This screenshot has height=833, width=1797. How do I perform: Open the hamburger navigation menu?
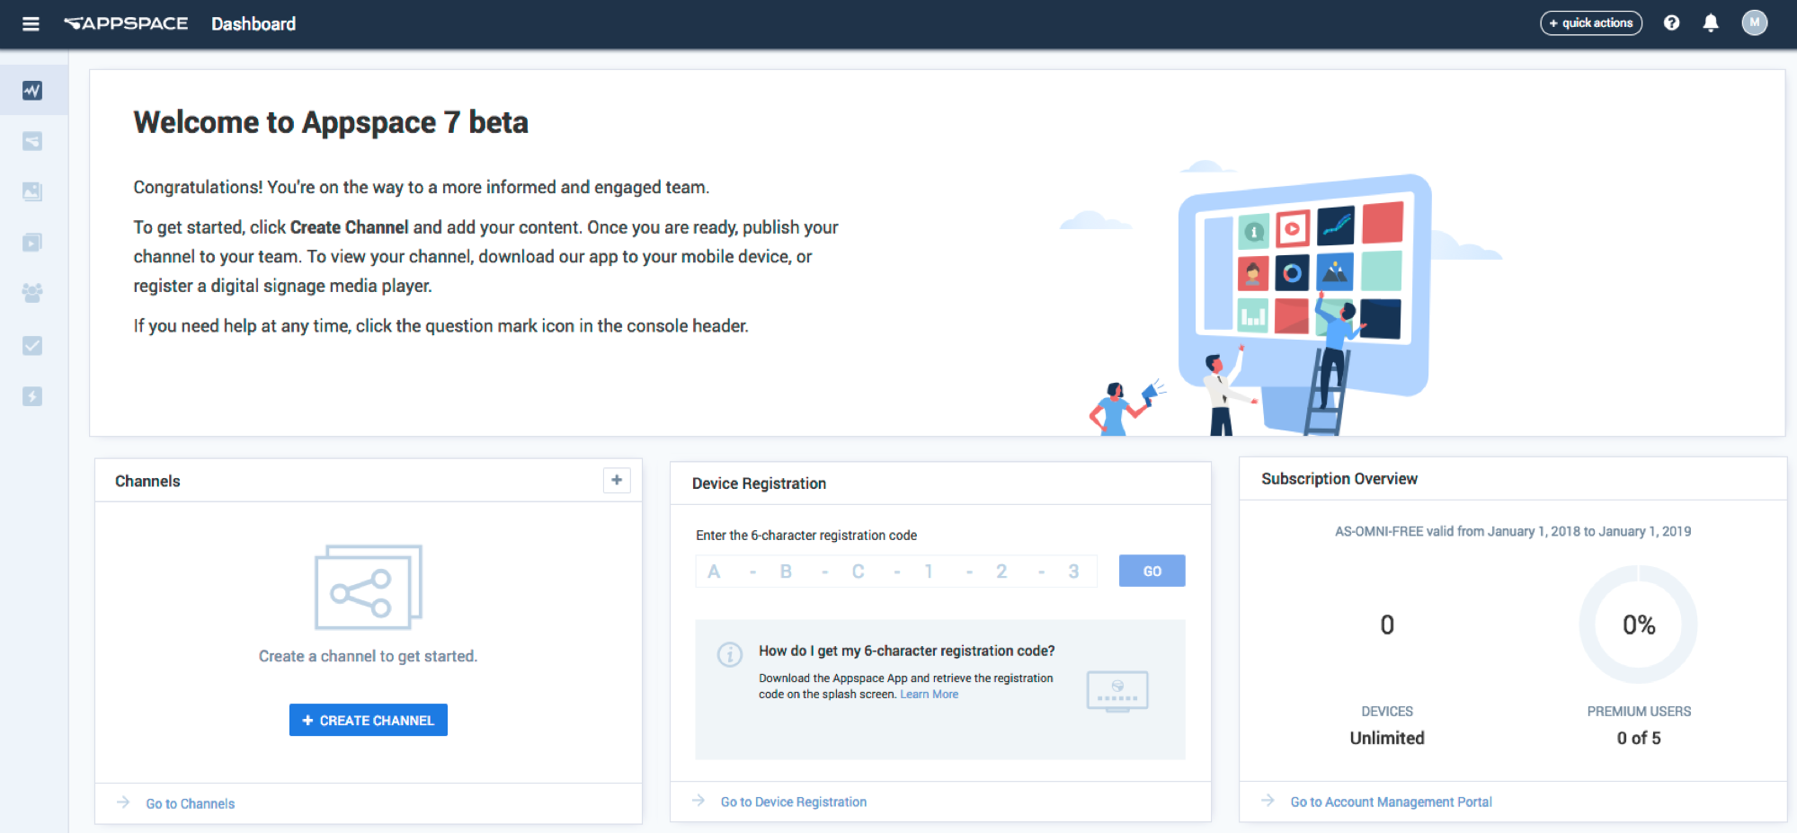(x=31, y=24)
